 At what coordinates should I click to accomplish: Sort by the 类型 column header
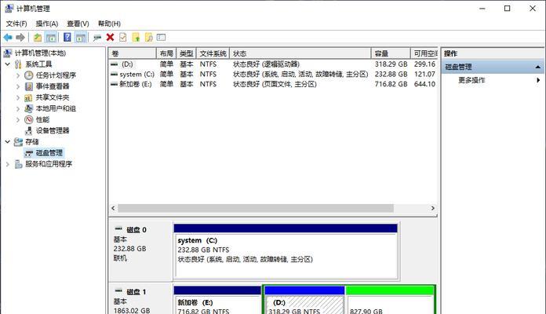186,53
